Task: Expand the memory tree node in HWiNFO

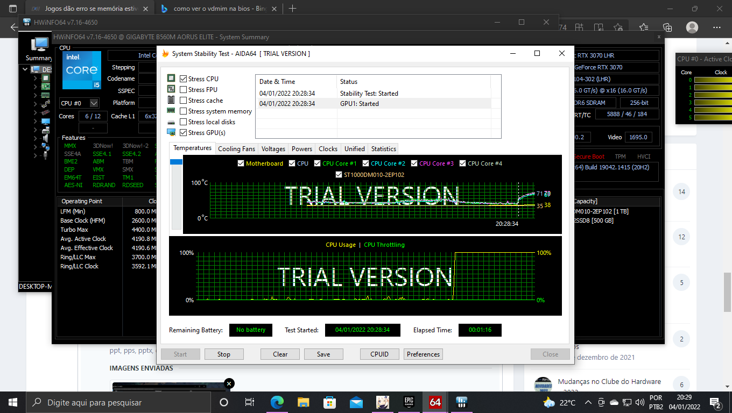Action: [36, 95]
